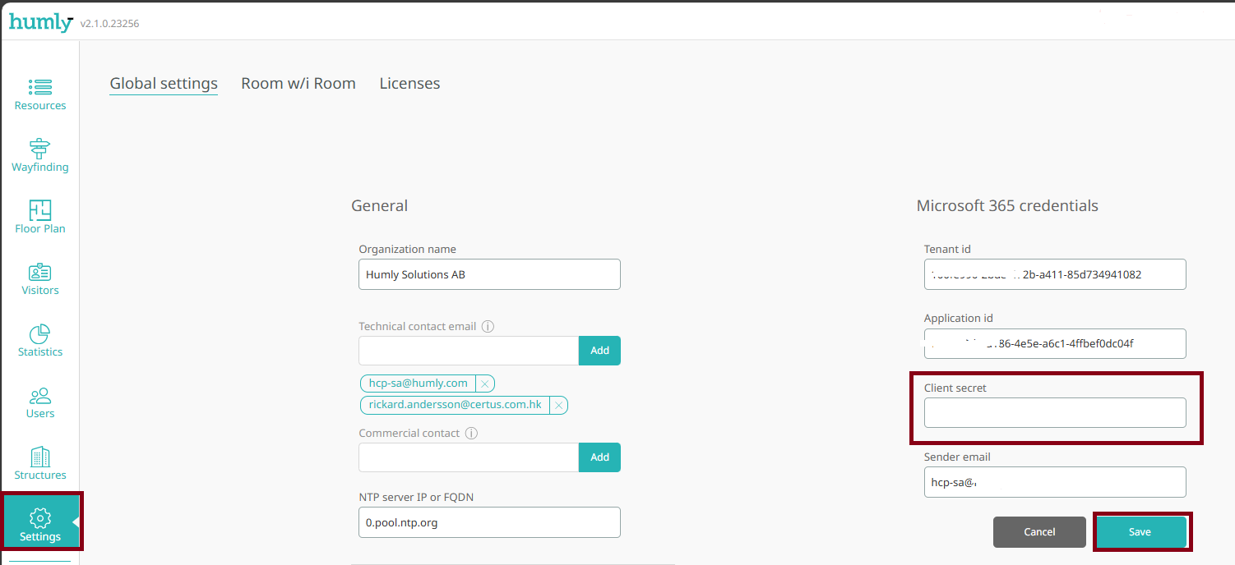Open the Floor Plan icon
Viewport: 1235px width, 565px height.
click(40, 210)
